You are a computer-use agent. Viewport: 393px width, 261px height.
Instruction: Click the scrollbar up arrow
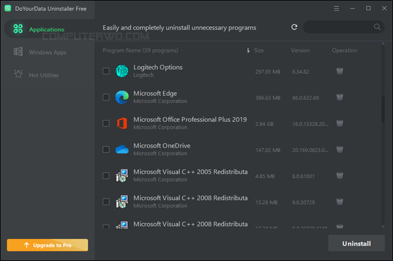pos(383,43)
